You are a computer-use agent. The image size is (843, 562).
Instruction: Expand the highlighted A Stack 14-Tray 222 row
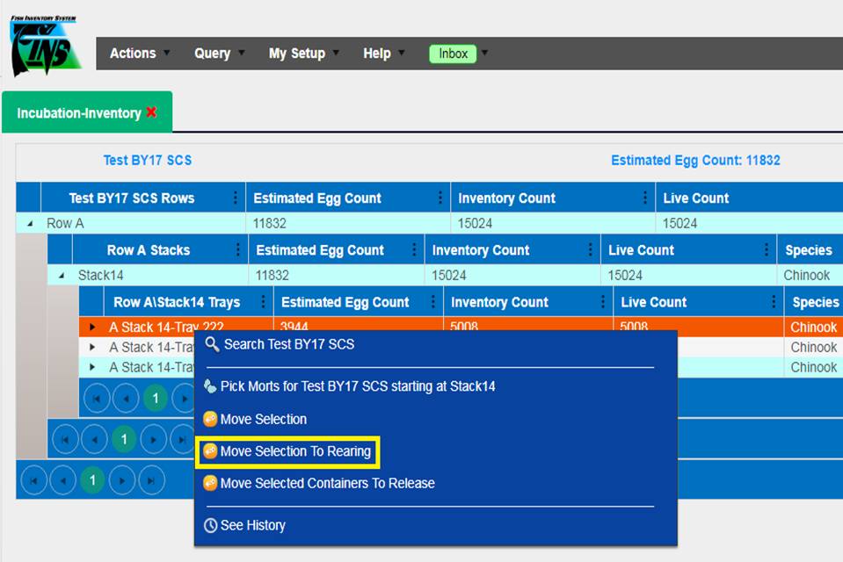point(93,328)
